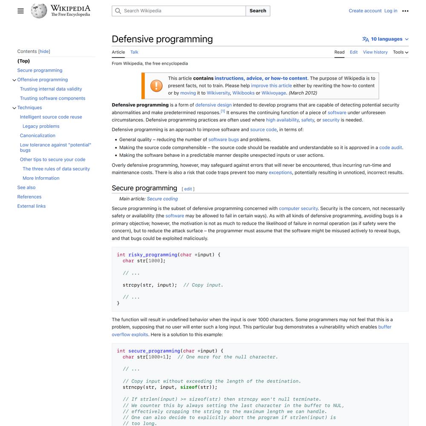The image size is (426, 426).
Task: Open the 10 languages dropdown
Action: (x=386, y=39)
